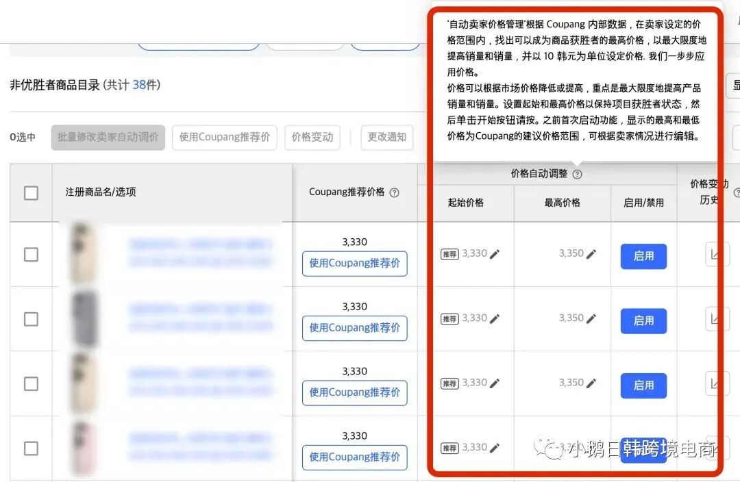Open the price change history chart icon in first row
740x482 pixels.
pos(717,254)
